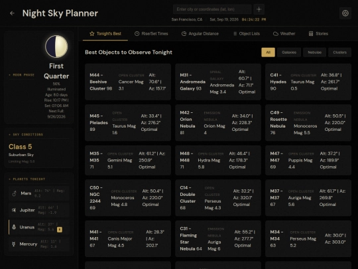
Task: Select Mars in Planets Tonight
Action: click(39, 193)
